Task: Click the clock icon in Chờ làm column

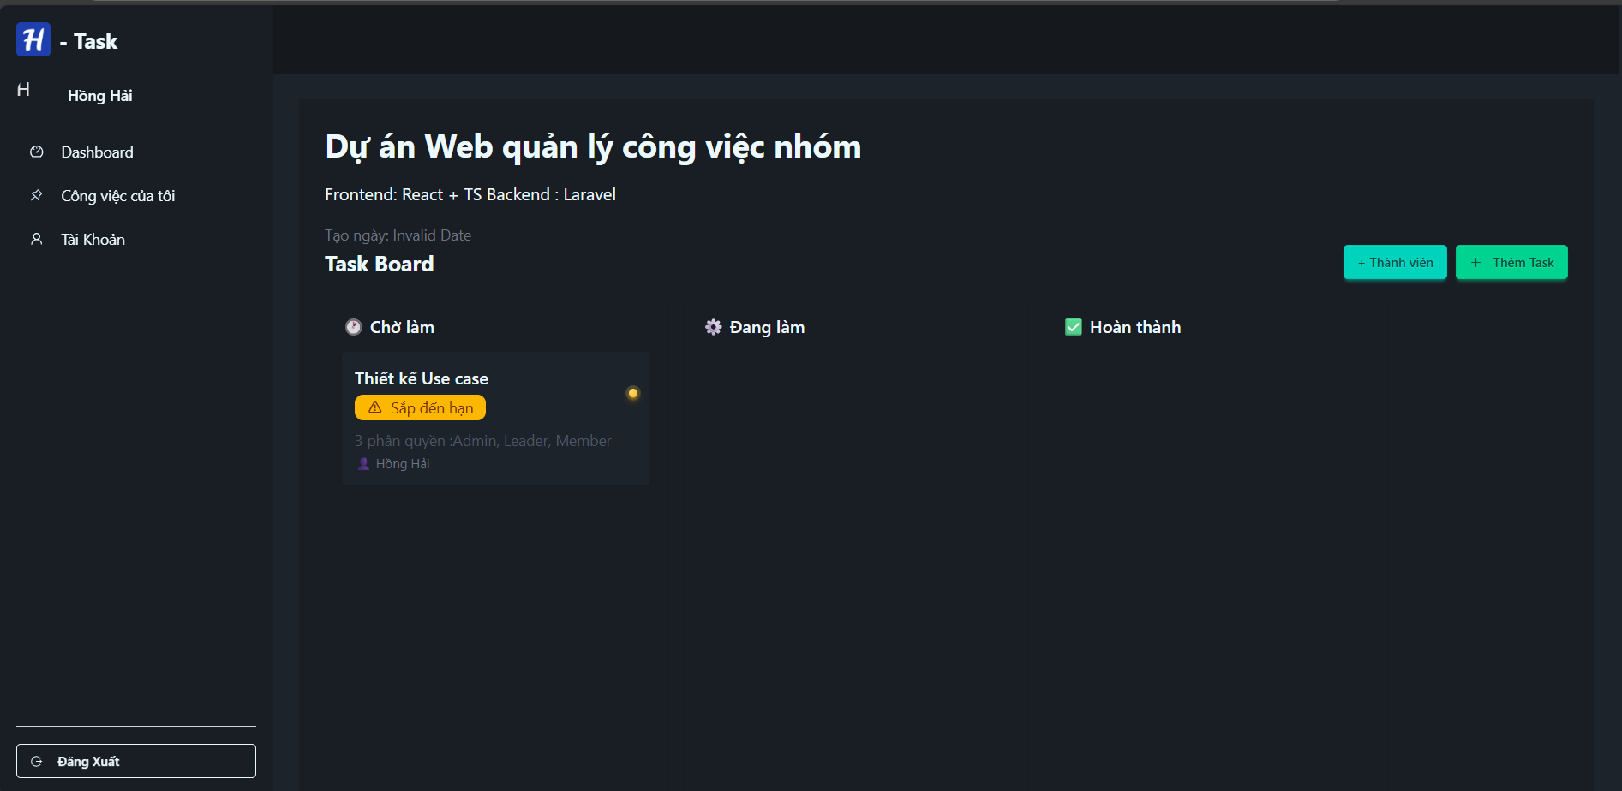Action: (x=353, y=327)
